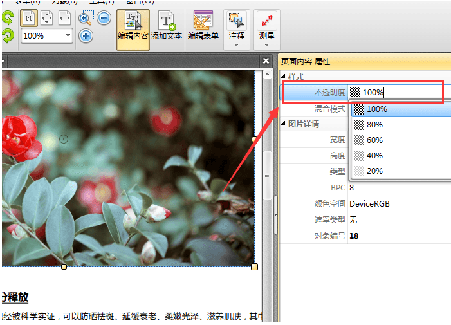The width and height of the screenshot is (451, 325).
Task: Select the bottom-right image resize handle
Action: click(x=254, y=267)
